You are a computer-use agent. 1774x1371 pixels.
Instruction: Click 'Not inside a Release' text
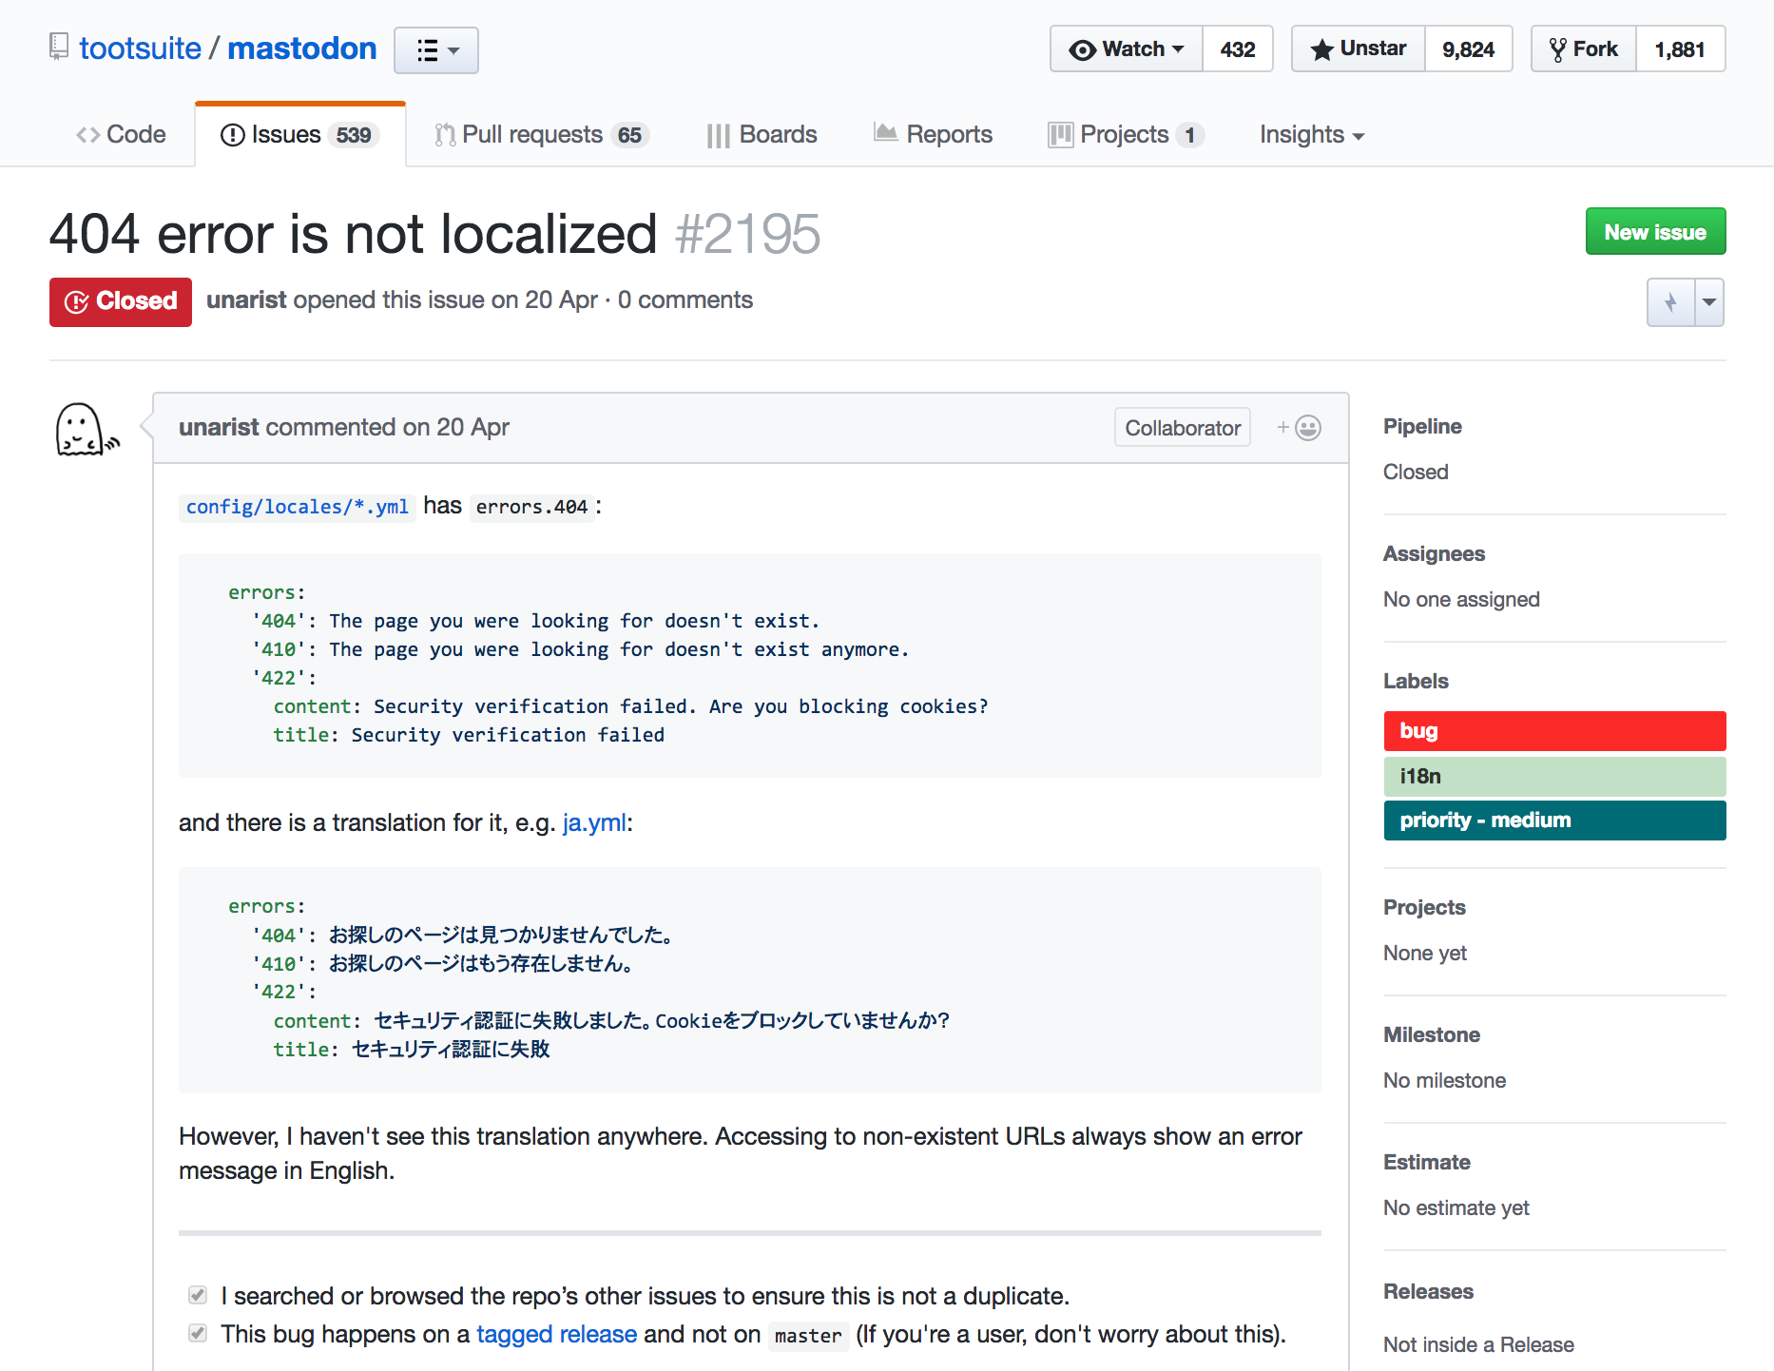(x=1478, y=1345)
